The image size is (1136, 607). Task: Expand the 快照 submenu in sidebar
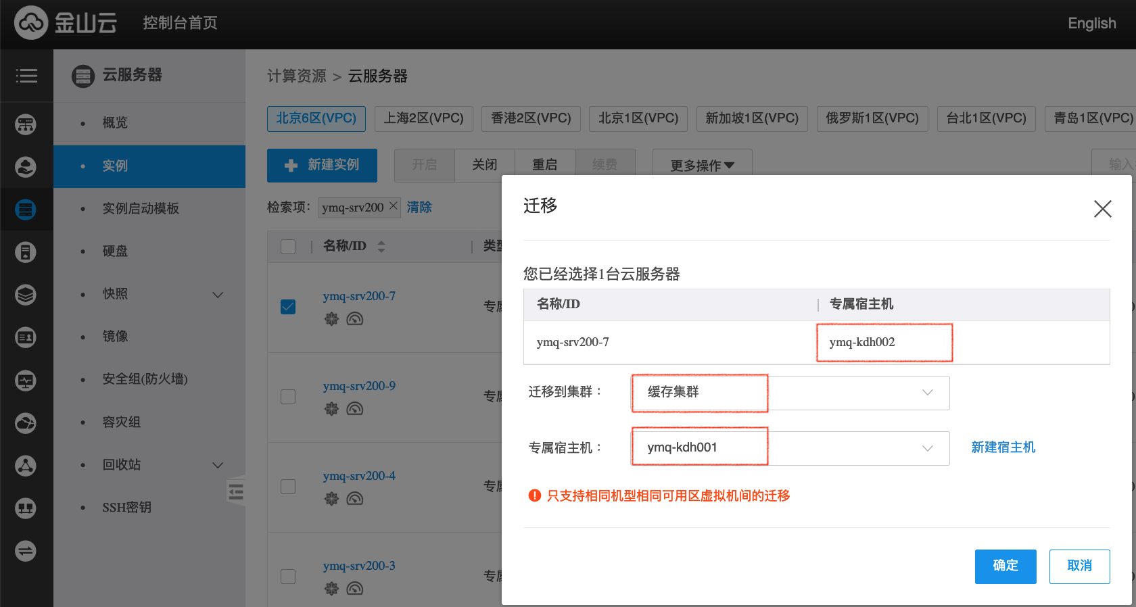(218, 294)
